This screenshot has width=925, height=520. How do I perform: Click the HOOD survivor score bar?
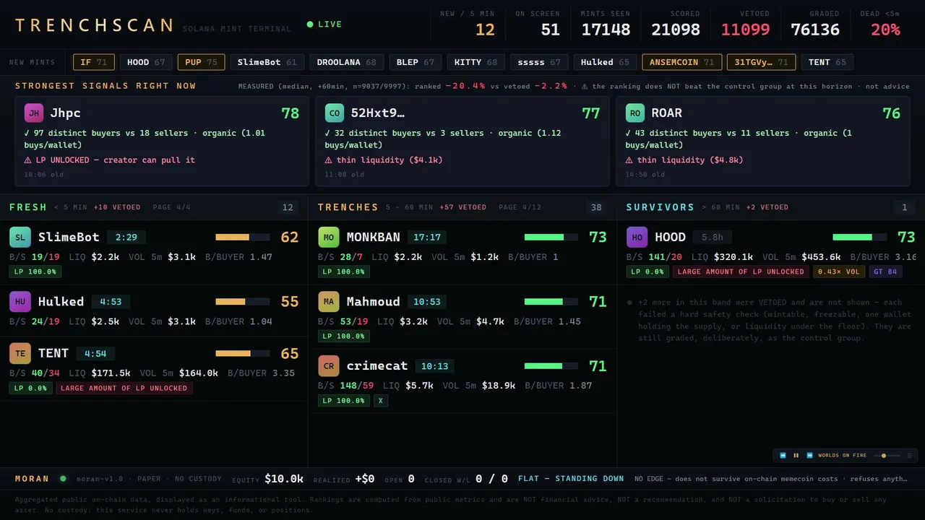859,237
